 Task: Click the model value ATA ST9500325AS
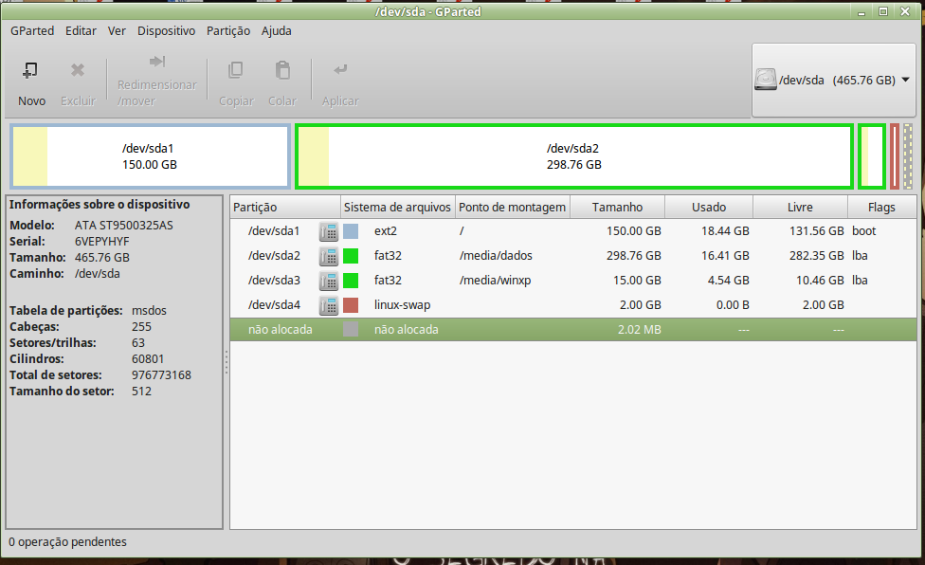pos(124,226)
